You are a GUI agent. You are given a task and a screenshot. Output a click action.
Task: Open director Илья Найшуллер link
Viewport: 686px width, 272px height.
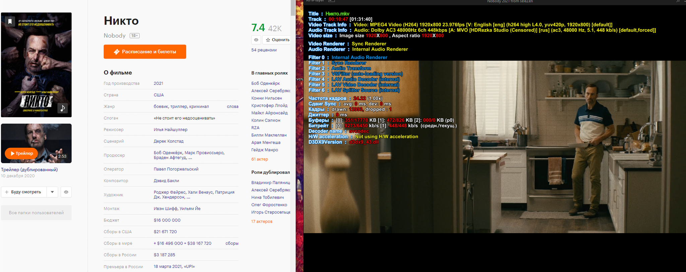coord(170,130)
